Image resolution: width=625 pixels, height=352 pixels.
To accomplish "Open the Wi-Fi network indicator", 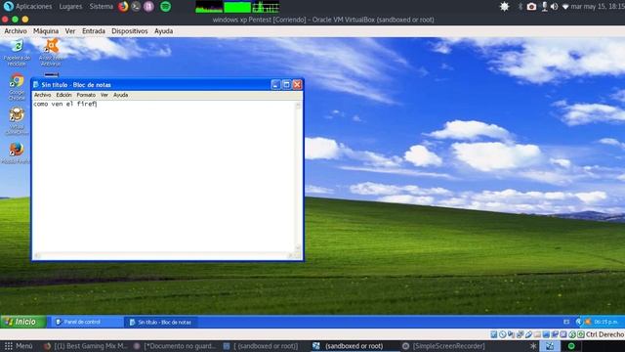I will pos(565,7).
